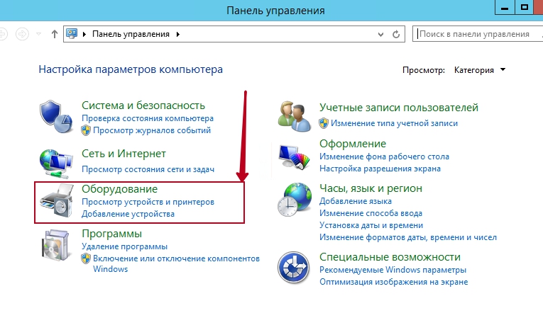The height and width of the screenshot is (313, 543).
Task: Click Поиск в панели управления search field
Action: (478, 34)
